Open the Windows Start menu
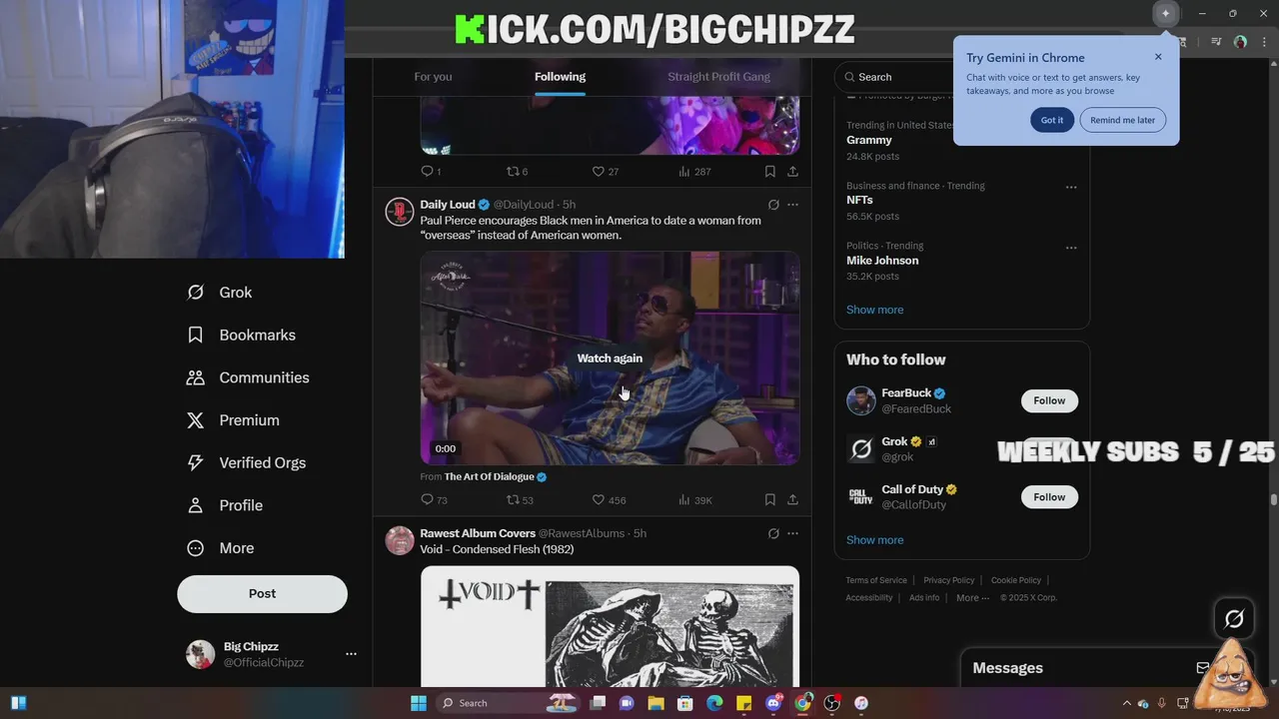The image size is (1279, 719). pos(419,703)
